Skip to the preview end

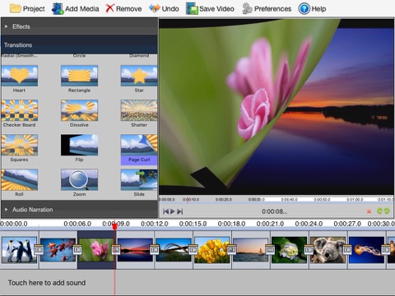(x=180, y=211)
